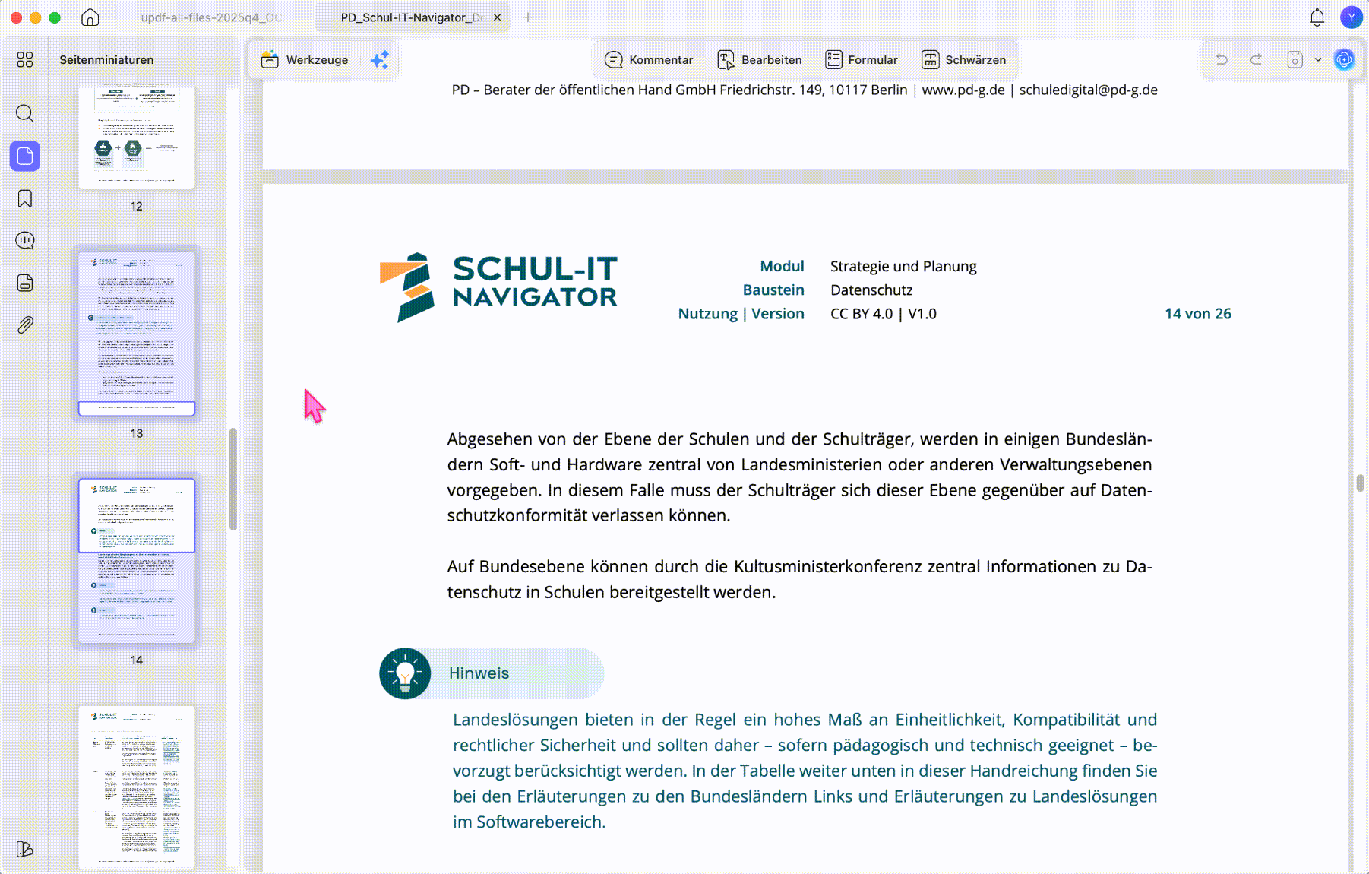Open the home screen icon

pyautogui.click(x=90, y=17)
